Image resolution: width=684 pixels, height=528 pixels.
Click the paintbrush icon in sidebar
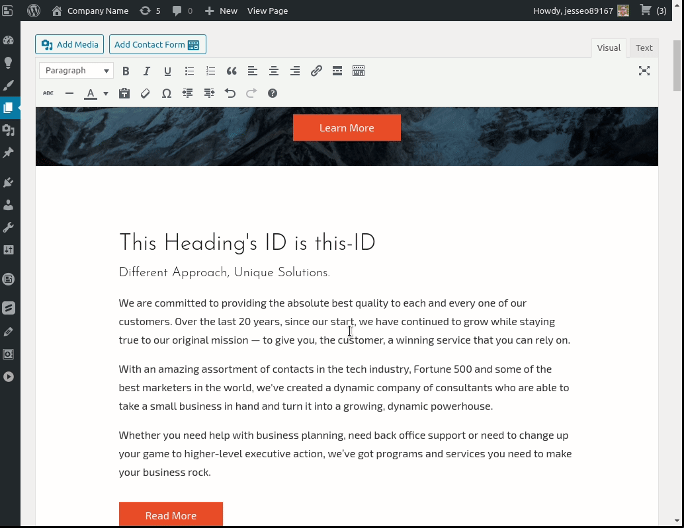click(9, 85)
